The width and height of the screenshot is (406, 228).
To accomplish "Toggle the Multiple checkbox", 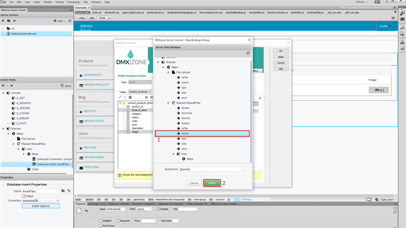I will coord(159,209).
